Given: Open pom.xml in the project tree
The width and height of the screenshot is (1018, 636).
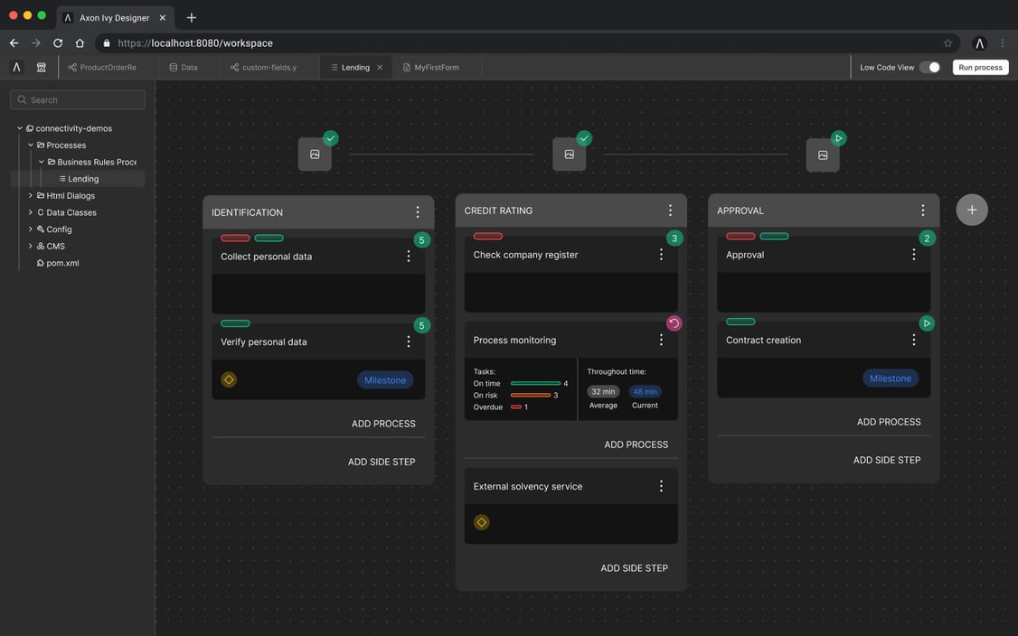Looking at the screenshot, I should (x=62, y=263).
